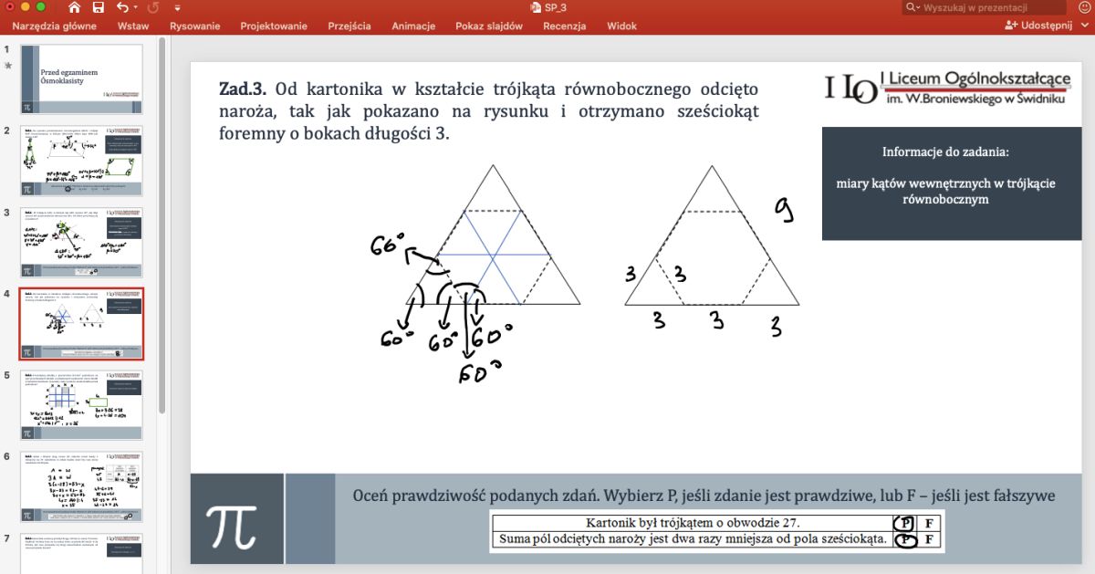Undo the last action
This screenshot has width=1095, height=574.
point(121,7)
